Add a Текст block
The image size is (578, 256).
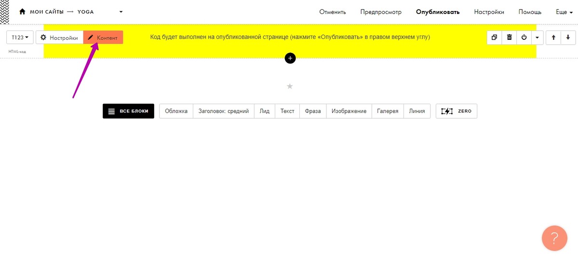point(287,111)
